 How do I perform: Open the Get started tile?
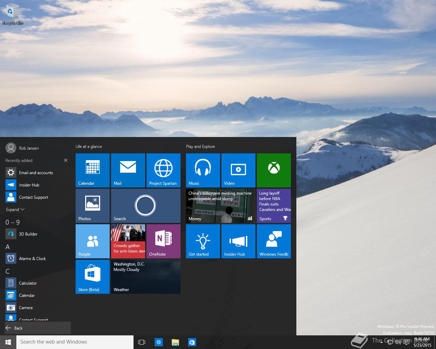pyautogui.click(x=203, y=241)
